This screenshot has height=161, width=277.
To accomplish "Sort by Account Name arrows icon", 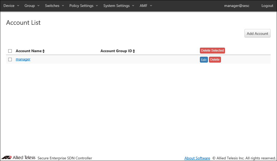I will click(x=43, y=51).
